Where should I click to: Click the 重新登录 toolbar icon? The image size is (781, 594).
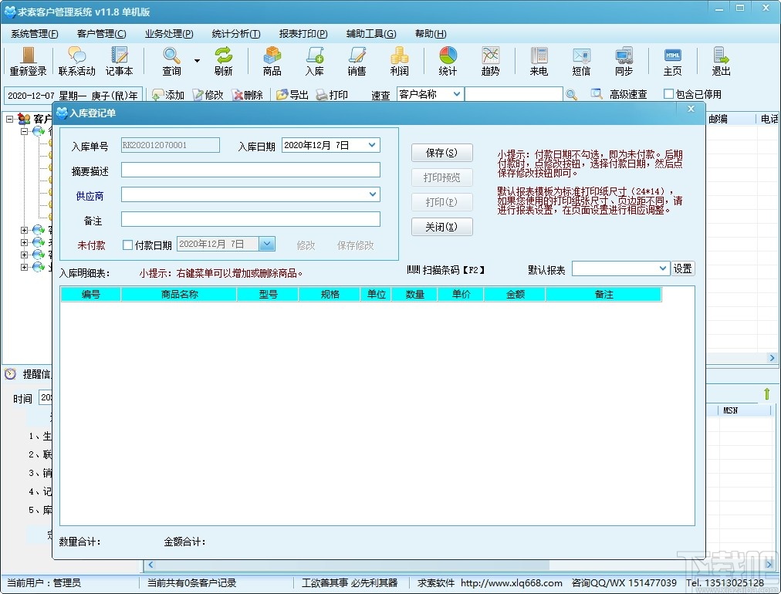[x=28, y=61]
